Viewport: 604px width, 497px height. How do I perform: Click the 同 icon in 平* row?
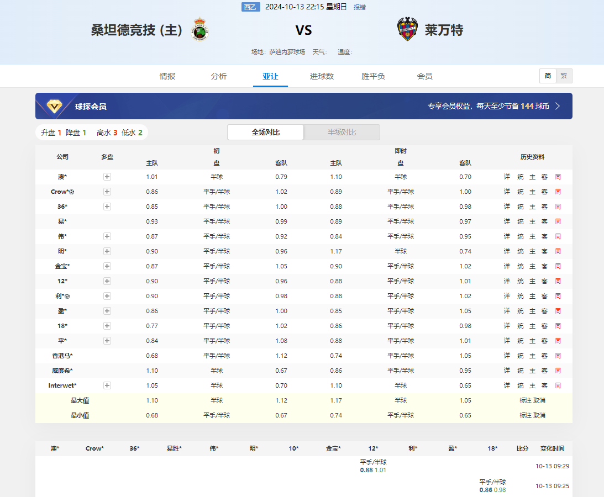558,341
